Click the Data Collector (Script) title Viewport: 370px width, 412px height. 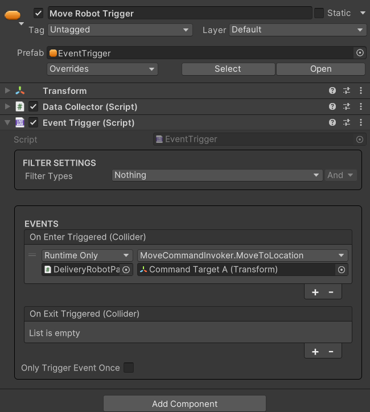(90, 107)
